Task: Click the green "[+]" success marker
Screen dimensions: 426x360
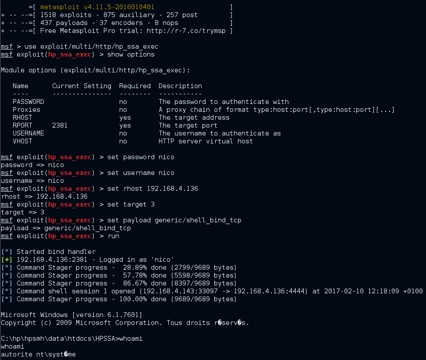Action: pos(7,260)
